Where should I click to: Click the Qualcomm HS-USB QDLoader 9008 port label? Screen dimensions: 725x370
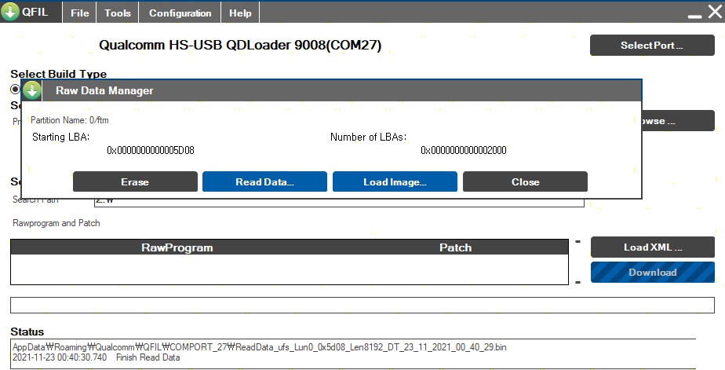(240, 46)
